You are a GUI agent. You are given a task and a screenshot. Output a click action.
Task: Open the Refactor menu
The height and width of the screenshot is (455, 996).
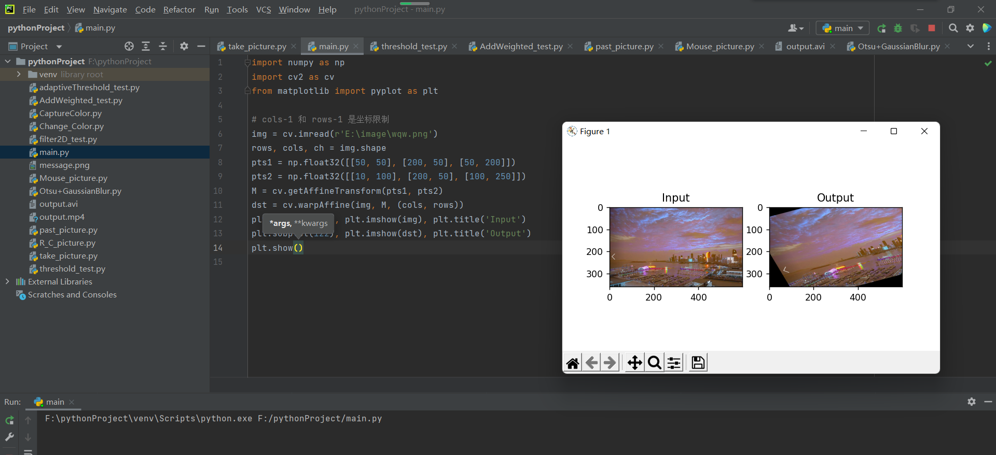tap(179, 9)
